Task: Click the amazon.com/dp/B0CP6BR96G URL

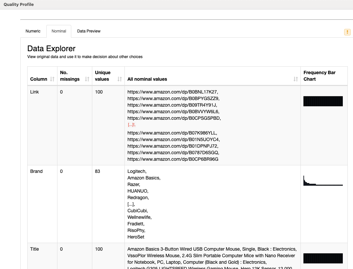Action: [173, 159]
